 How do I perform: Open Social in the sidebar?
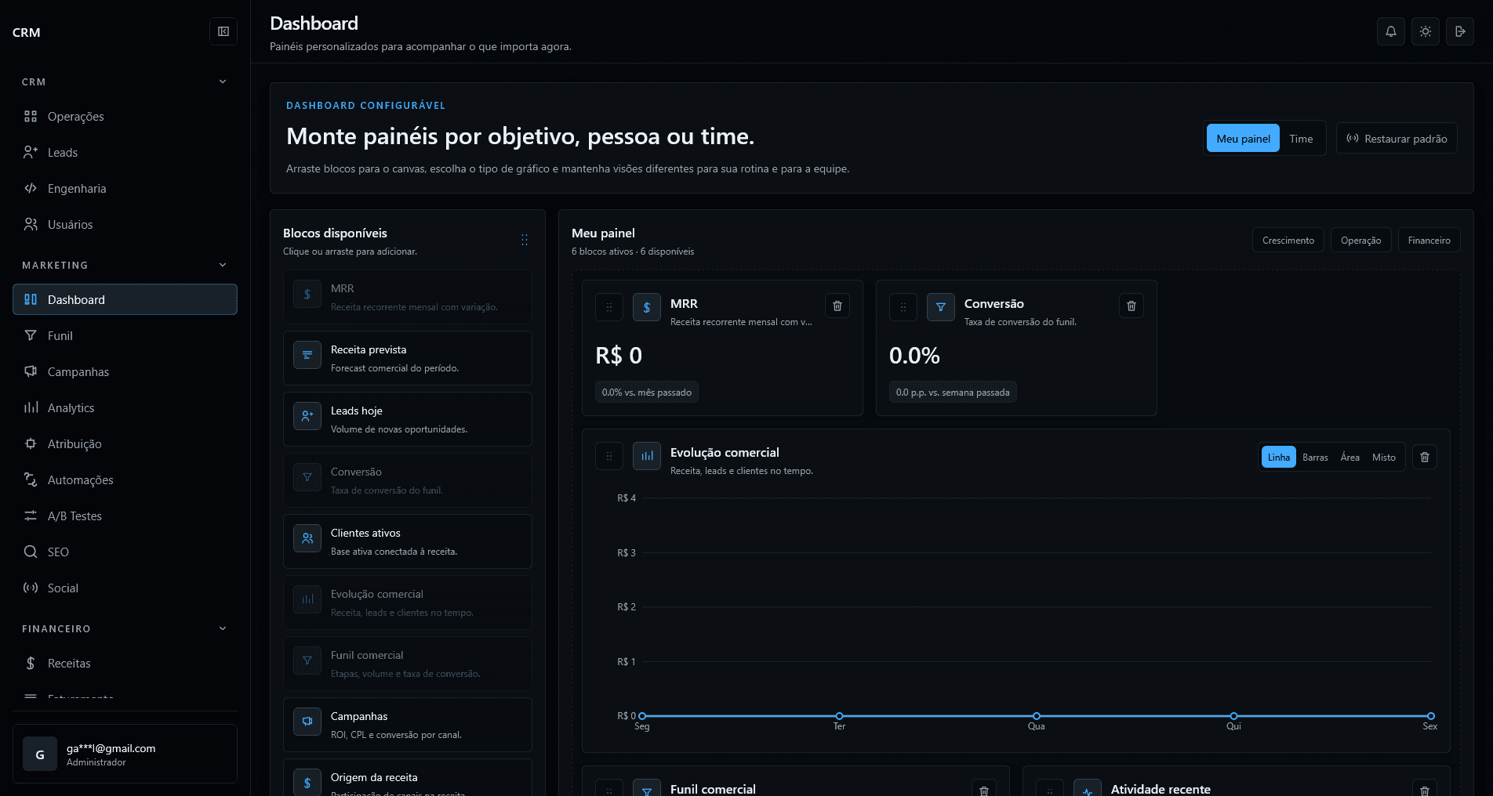coord(125,588)
